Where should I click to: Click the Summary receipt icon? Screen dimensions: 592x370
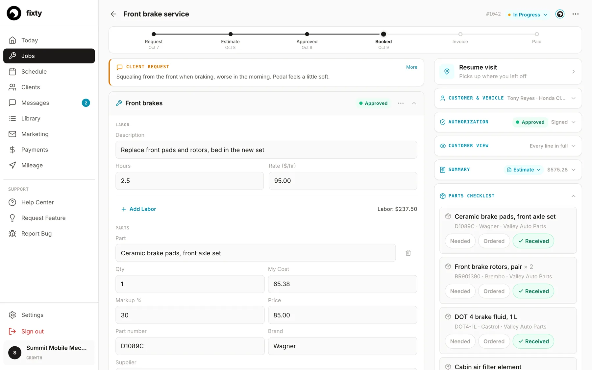click(443, 170)
